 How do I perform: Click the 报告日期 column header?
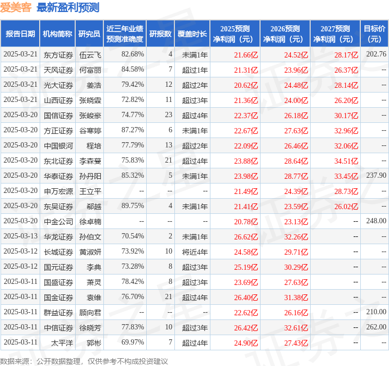click(20, 34)
